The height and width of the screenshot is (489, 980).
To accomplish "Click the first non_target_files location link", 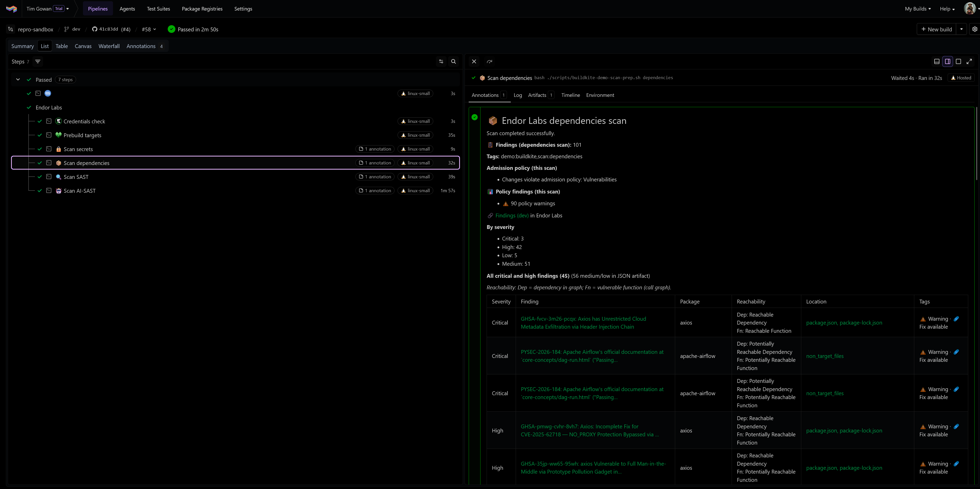I will 825,356.
